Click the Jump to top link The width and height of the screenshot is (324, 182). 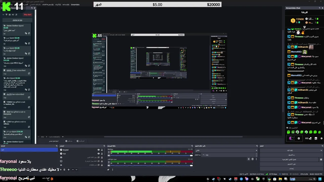(x=17, y=20)
